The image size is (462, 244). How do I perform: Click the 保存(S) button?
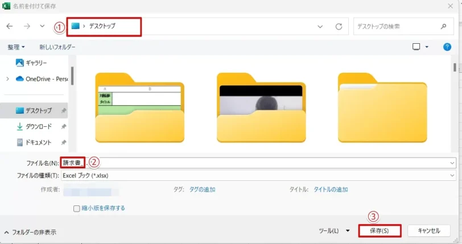point(379,231)
